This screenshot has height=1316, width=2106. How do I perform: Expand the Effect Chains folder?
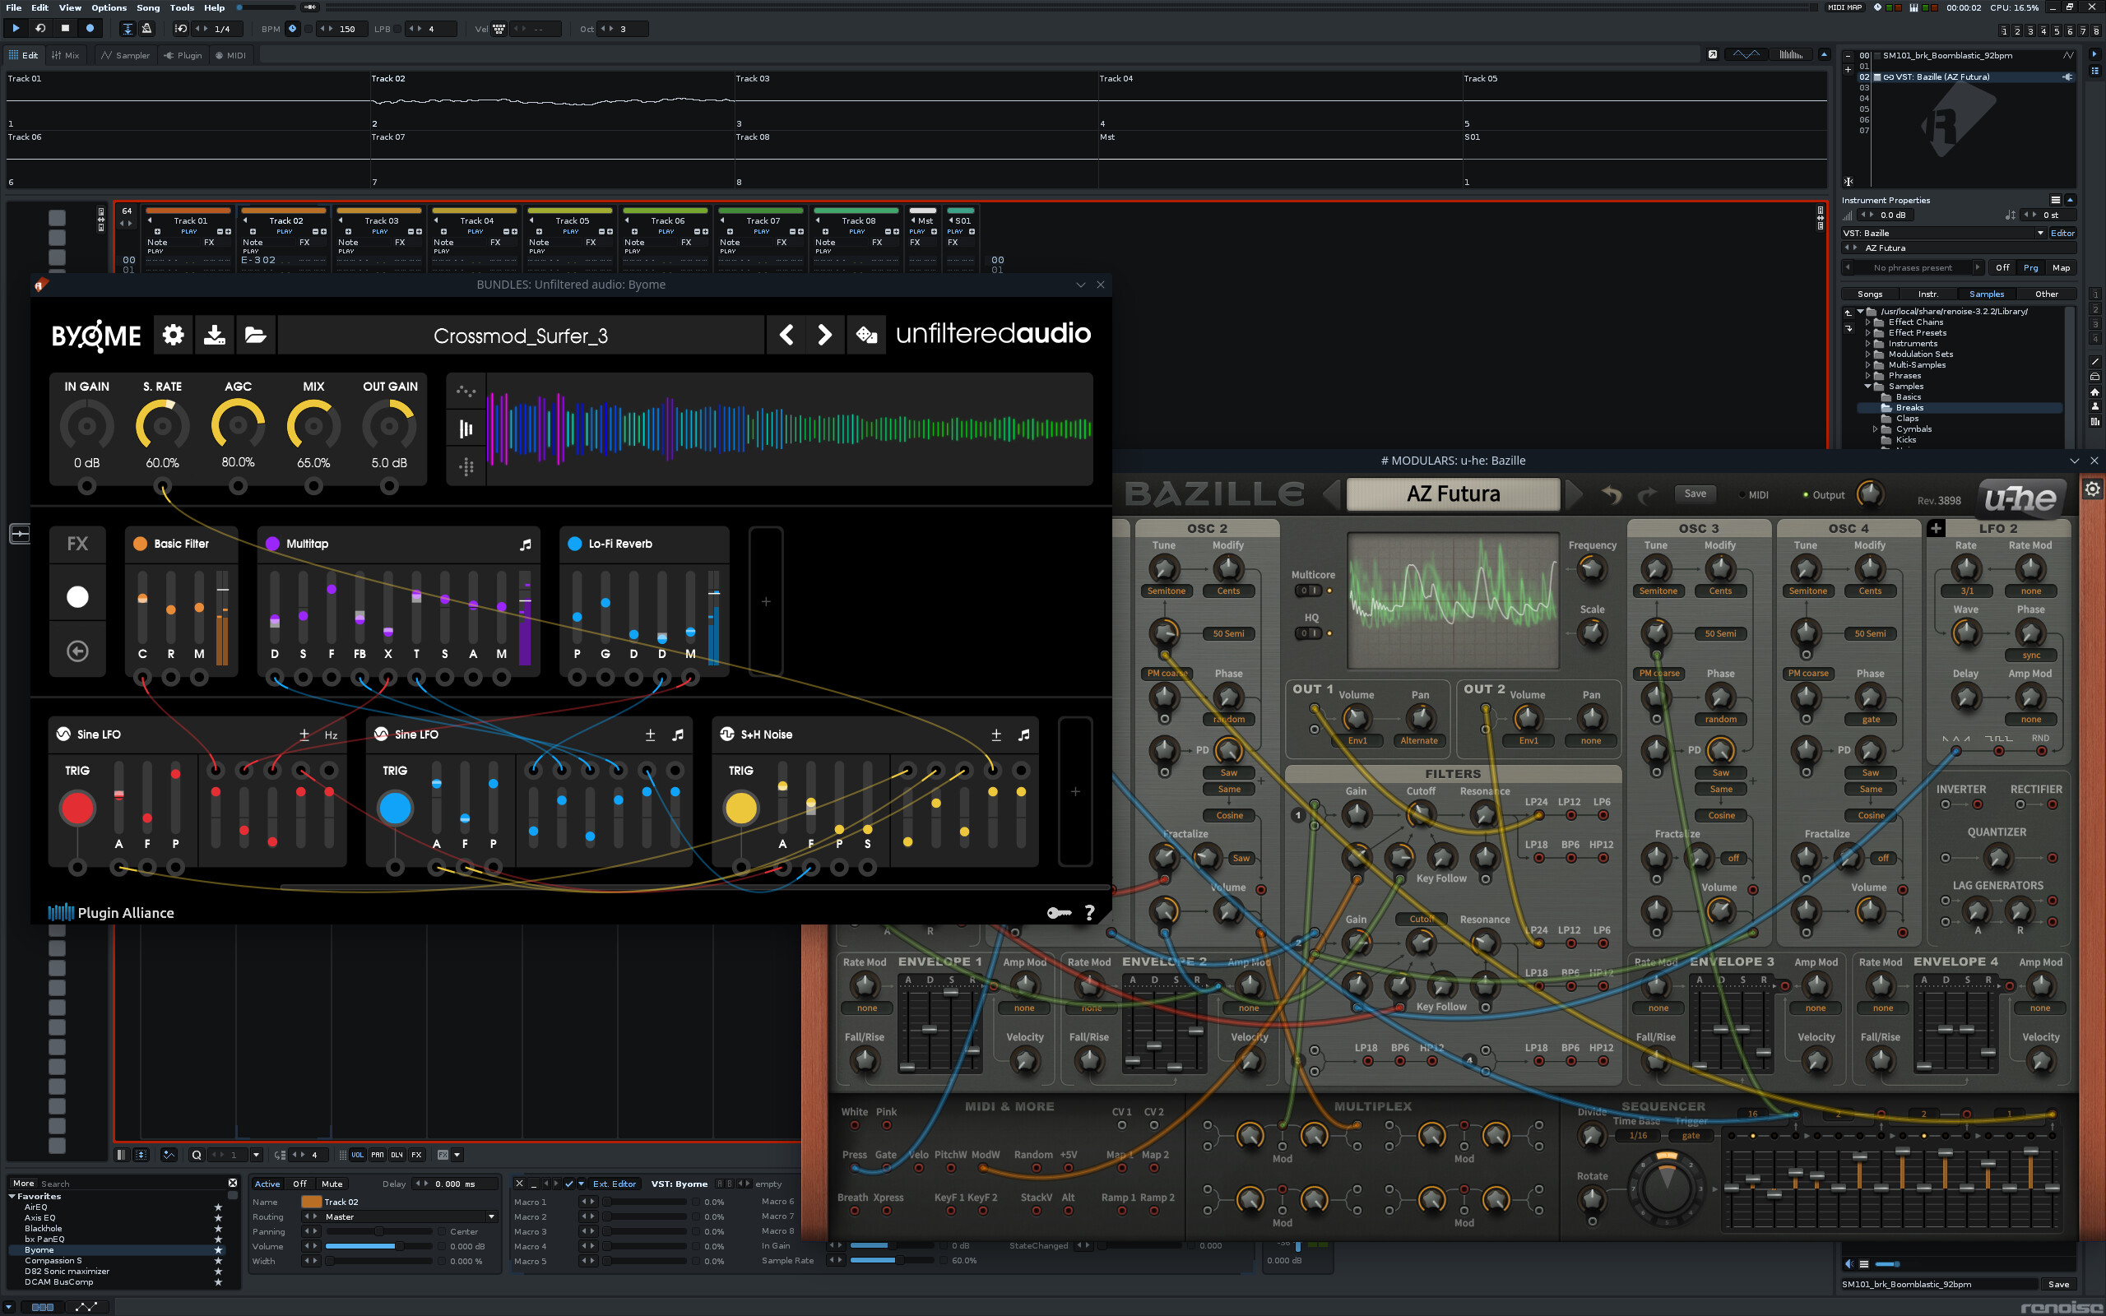[x=1867, y=322]
